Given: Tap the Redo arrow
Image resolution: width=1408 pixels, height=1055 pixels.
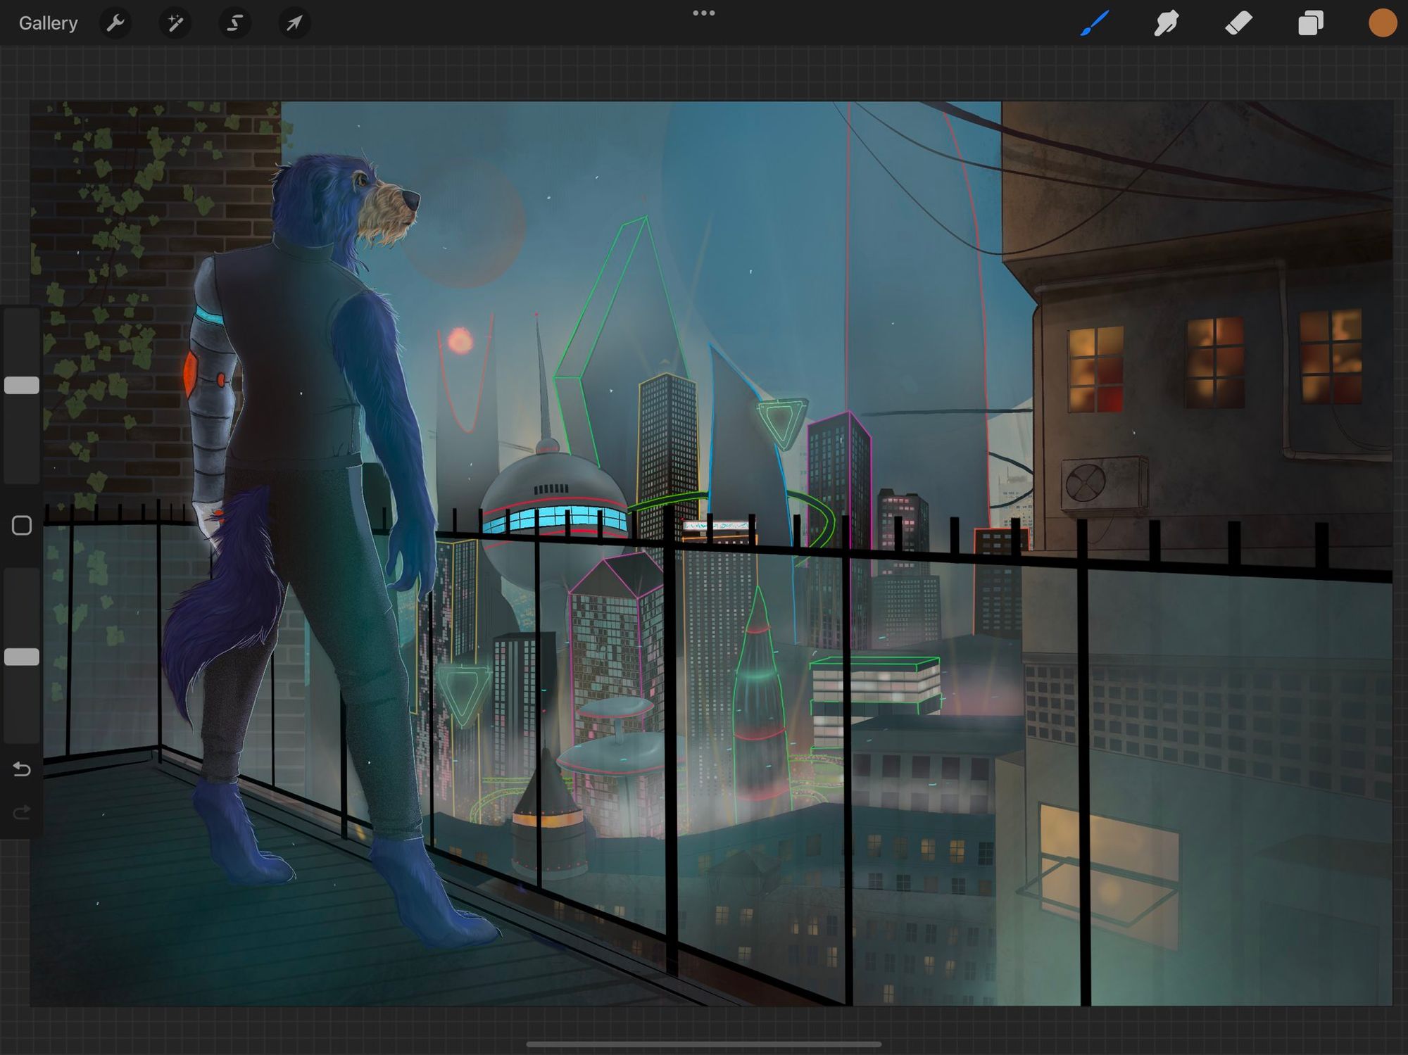Looking at the screenshot, I should (x=22, y=813).
